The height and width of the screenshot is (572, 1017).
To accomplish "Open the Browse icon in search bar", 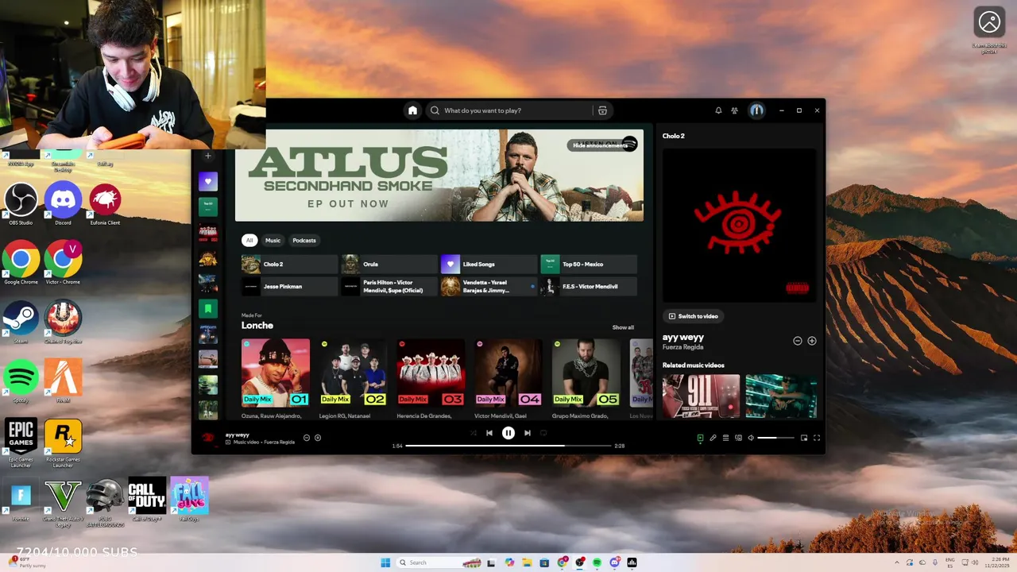I will 602,110.
